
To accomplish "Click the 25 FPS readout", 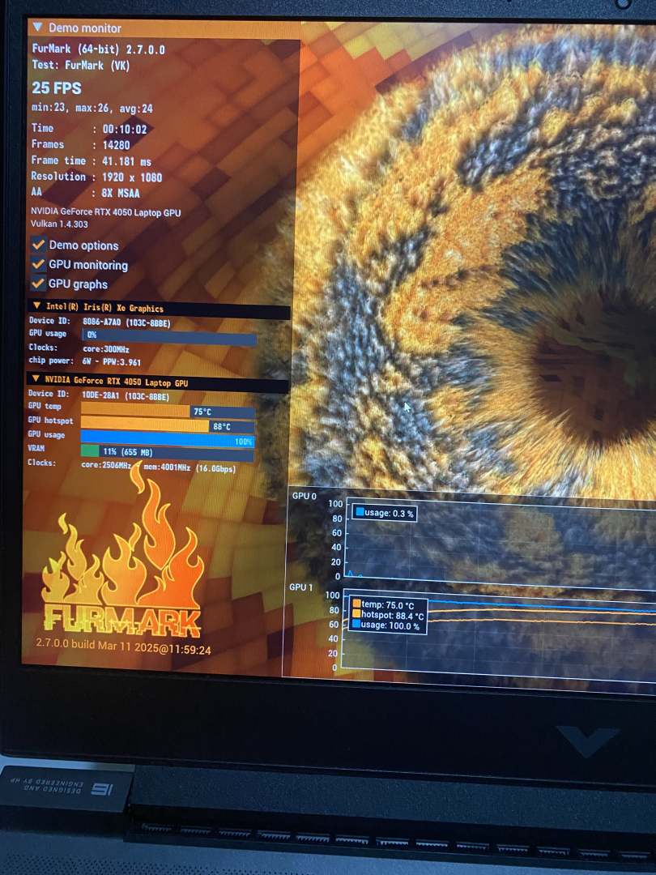I will 57,88.
